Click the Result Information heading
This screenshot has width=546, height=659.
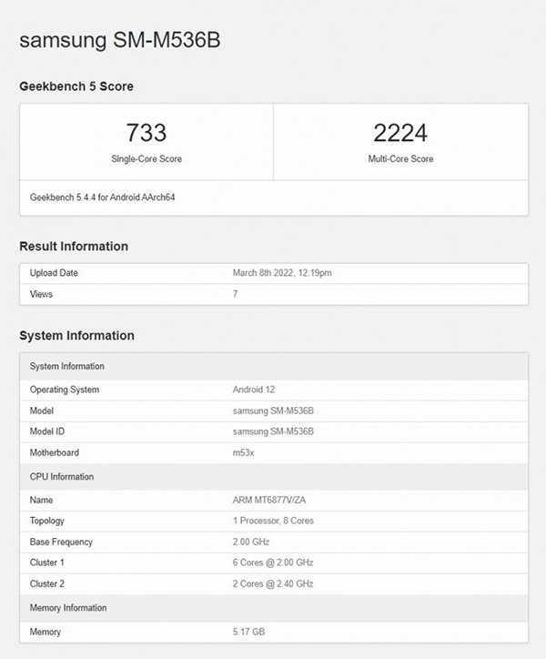coord(74,246)
